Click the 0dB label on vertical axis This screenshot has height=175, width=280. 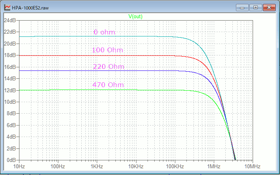coord(10,160)
